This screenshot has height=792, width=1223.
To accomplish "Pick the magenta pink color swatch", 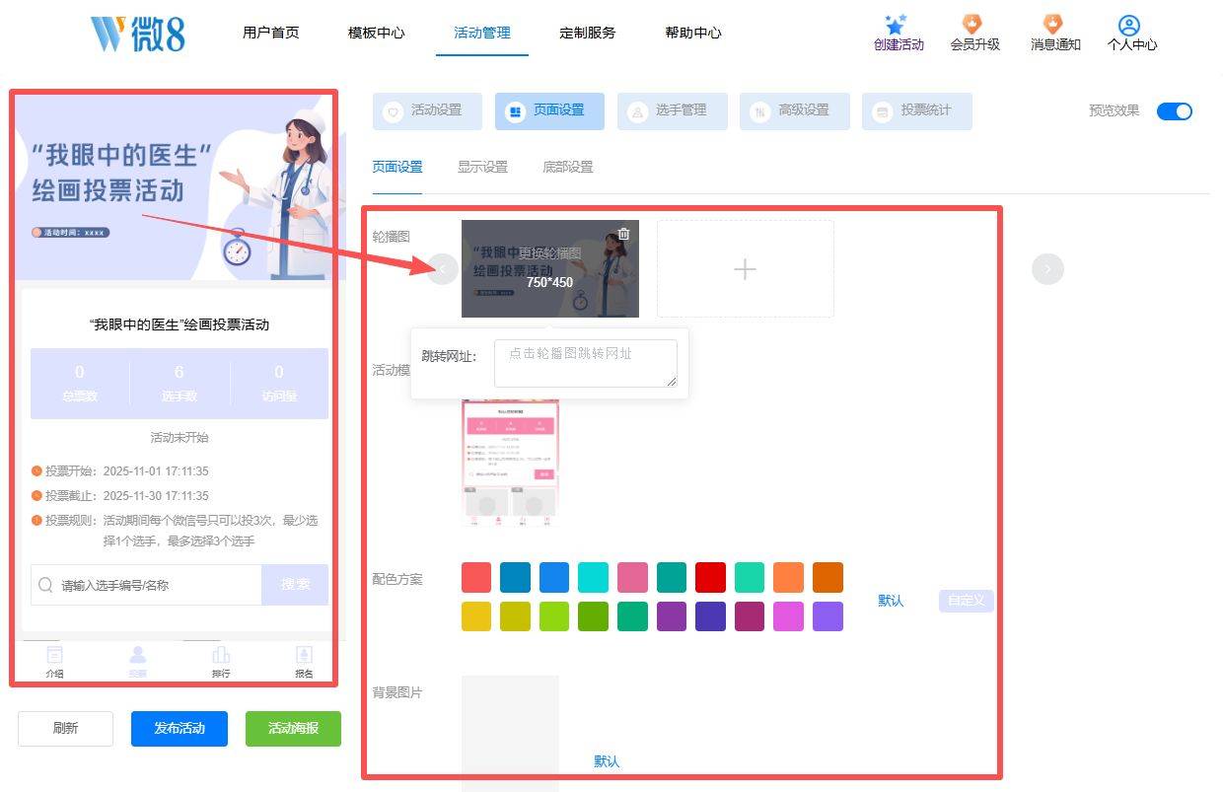I will click(x=789, y=616).
